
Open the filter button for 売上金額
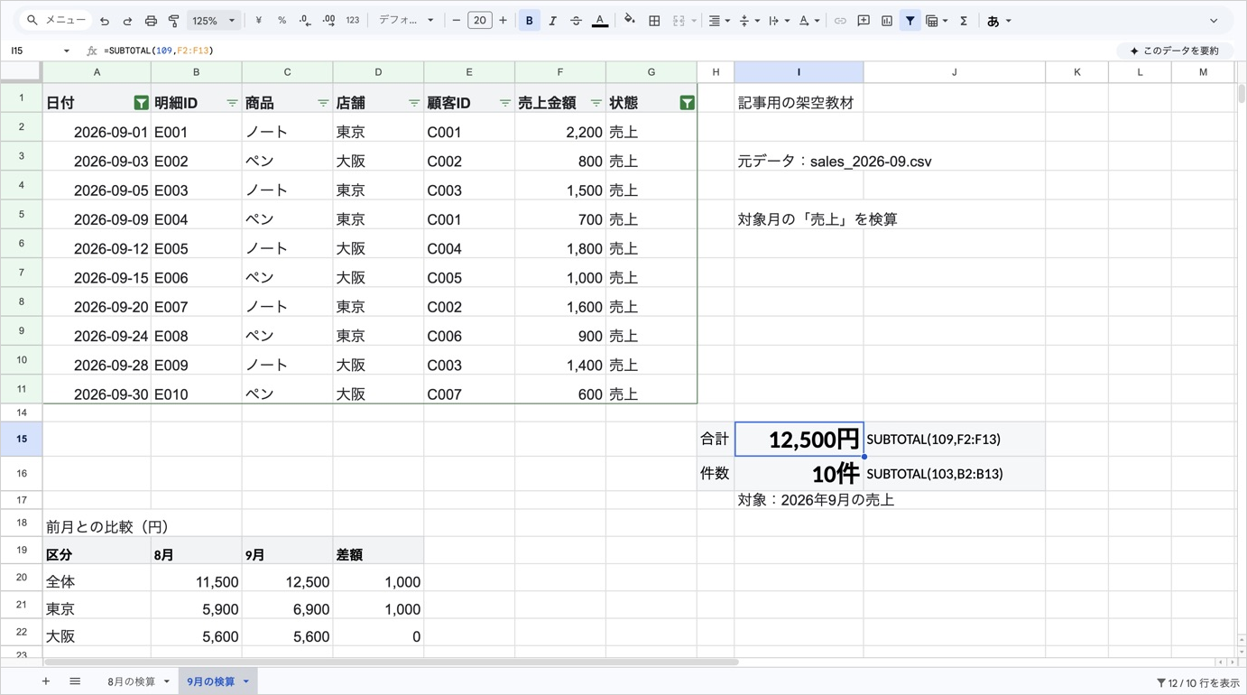[596, 103]
